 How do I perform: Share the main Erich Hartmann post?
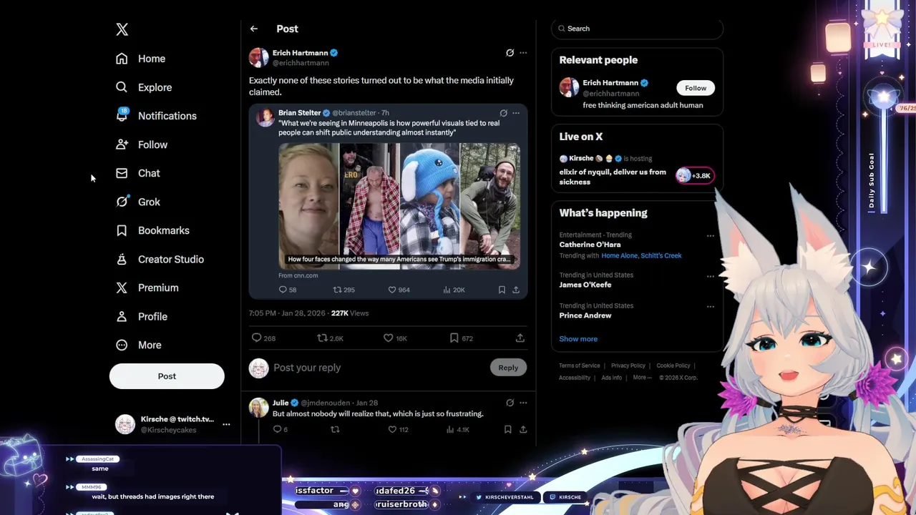tap(520, 338)
